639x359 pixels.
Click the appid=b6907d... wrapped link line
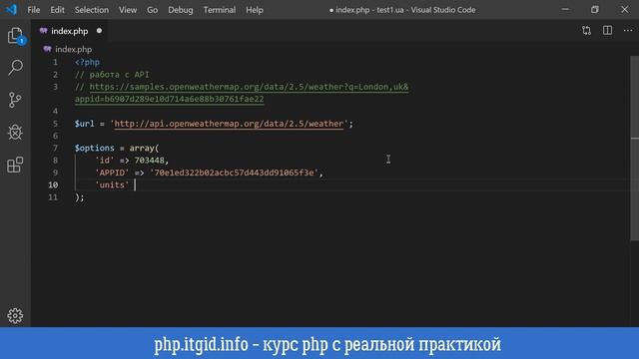click(x=169, y=99)
